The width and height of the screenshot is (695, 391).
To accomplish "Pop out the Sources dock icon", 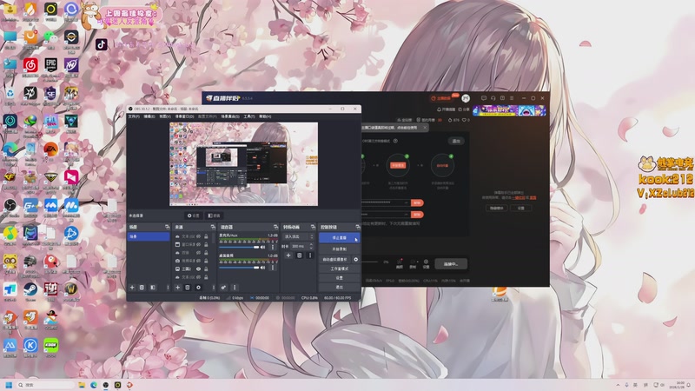I will coord(213,227).
